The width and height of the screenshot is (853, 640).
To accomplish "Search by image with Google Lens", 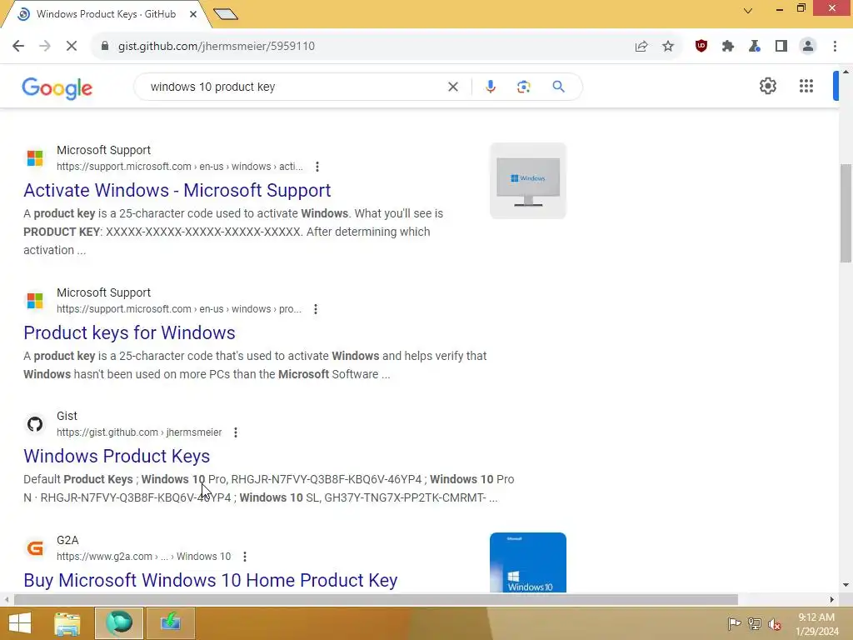I will pos(523,87).
